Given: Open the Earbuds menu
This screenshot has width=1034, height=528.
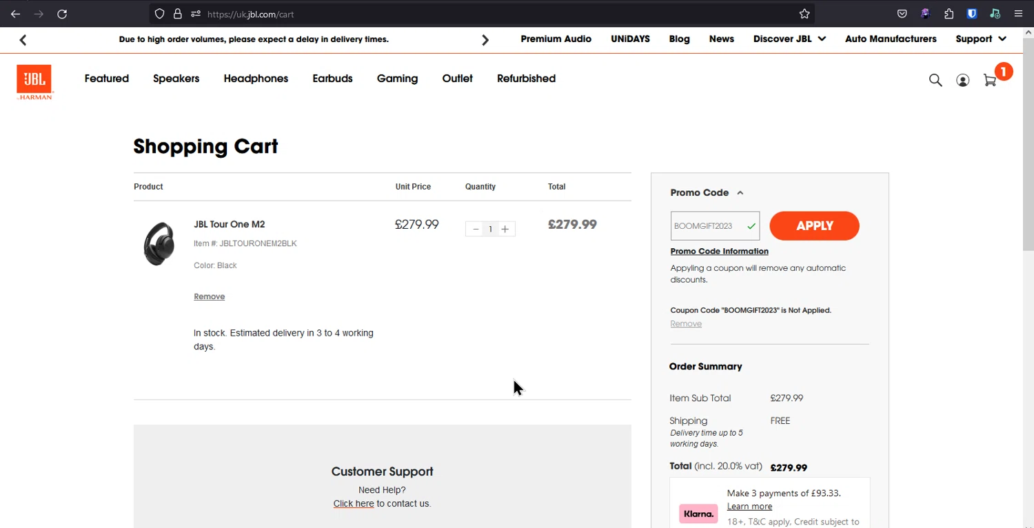Looking at the screenshot, I should (332, 79).
